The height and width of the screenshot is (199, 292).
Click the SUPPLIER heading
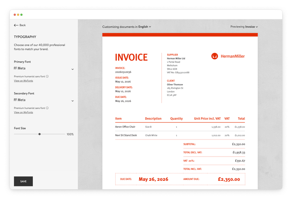coord(172,55)
